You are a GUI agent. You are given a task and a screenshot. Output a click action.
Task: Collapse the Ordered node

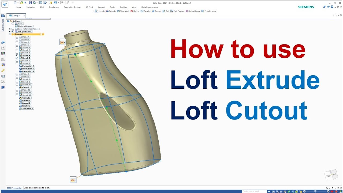tap(10, 34)
